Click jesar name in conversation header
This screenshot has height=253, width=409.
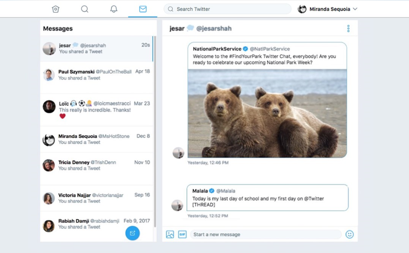[x=177, y=29]
